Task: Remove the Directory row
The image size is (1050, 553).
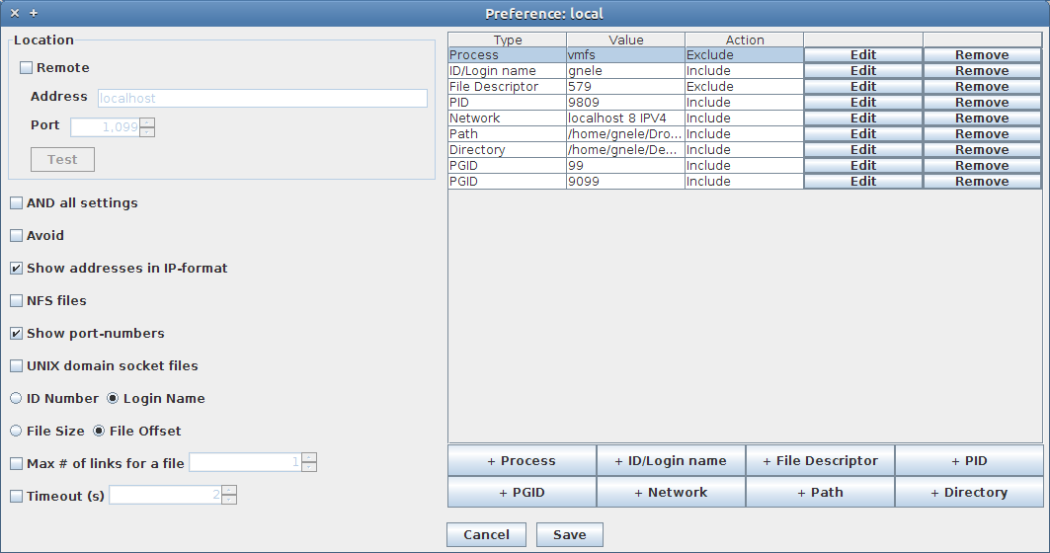Action: (982, 150)
